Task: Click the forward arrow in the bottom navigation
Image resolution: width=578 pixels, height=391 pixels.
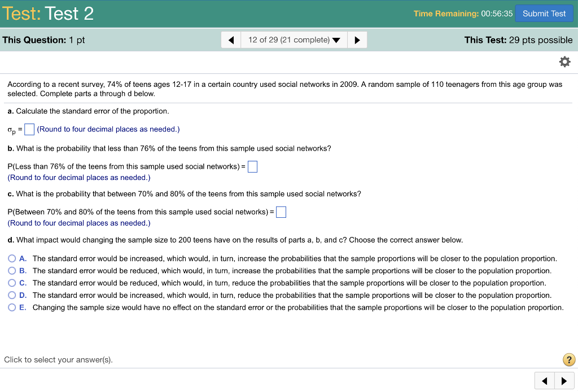Action: (x=565, y=381)
